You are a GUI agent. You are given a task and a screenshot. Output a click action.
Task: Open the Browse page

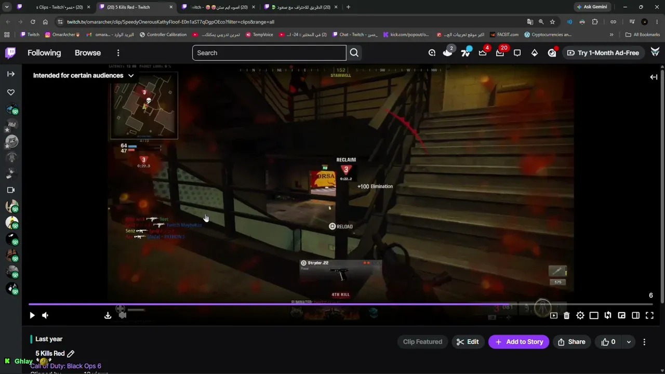[88, 53]
